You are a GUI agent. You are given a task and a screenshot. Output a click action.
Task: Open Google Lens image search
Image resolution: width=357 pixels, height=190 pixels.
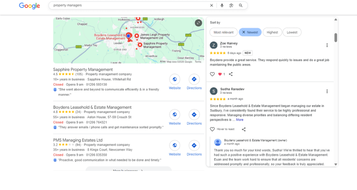[231, 6]
